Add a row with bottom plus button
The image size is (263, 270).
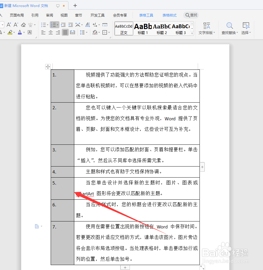click(x=125, y=268)
